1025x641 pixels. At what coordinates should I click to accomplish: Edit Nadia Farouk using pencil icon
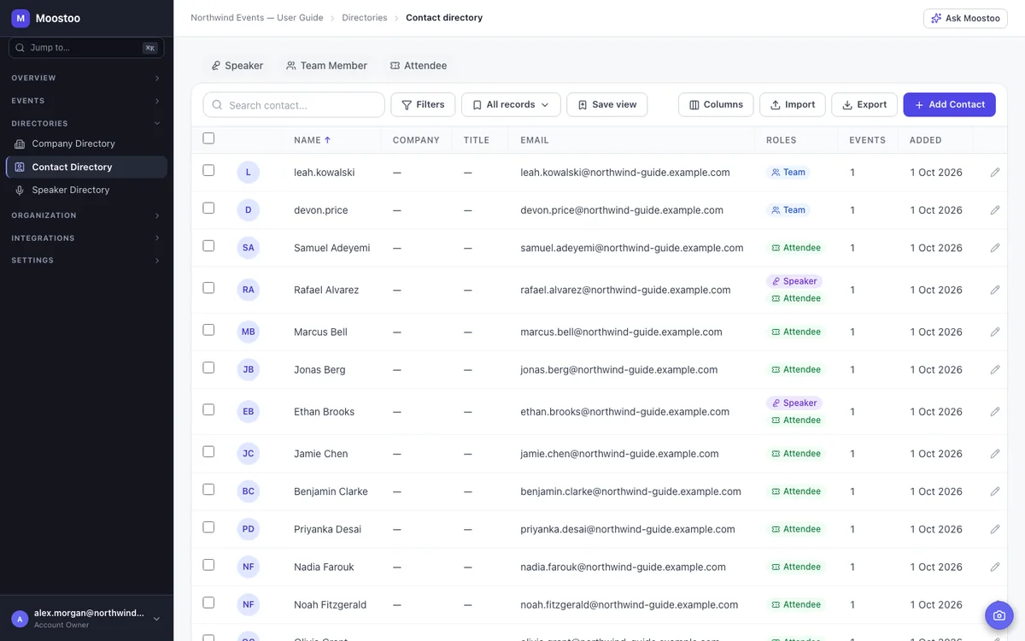(995, 567)
